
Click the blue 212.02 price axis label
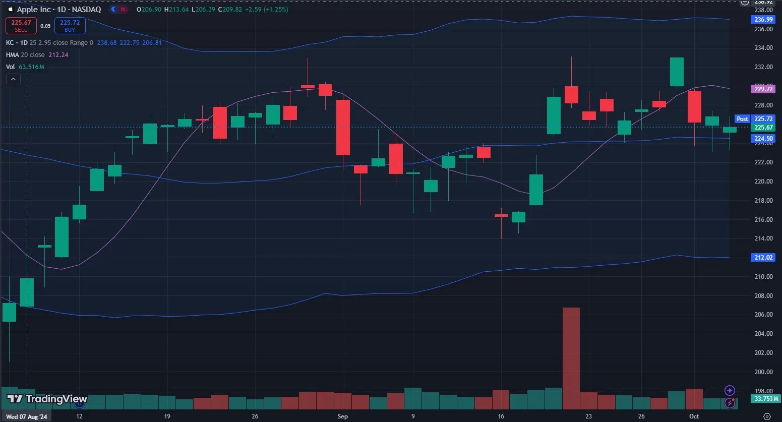pos(763,258)
